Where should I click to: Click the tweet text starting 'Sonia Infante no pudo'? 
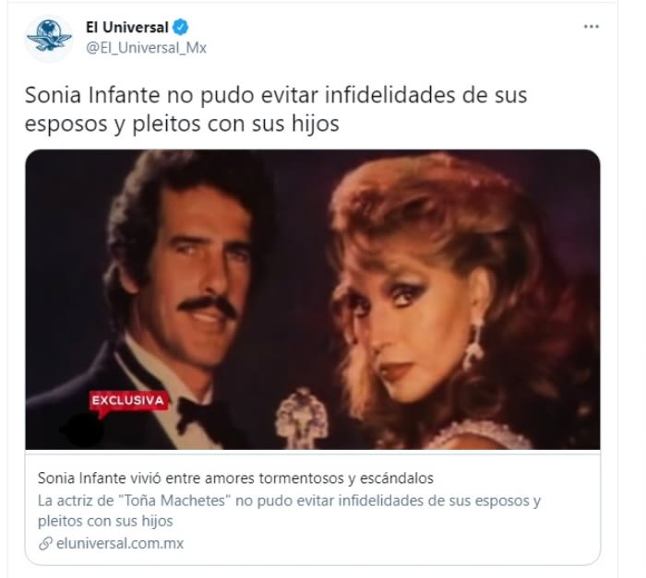click(x=276, y=109)
